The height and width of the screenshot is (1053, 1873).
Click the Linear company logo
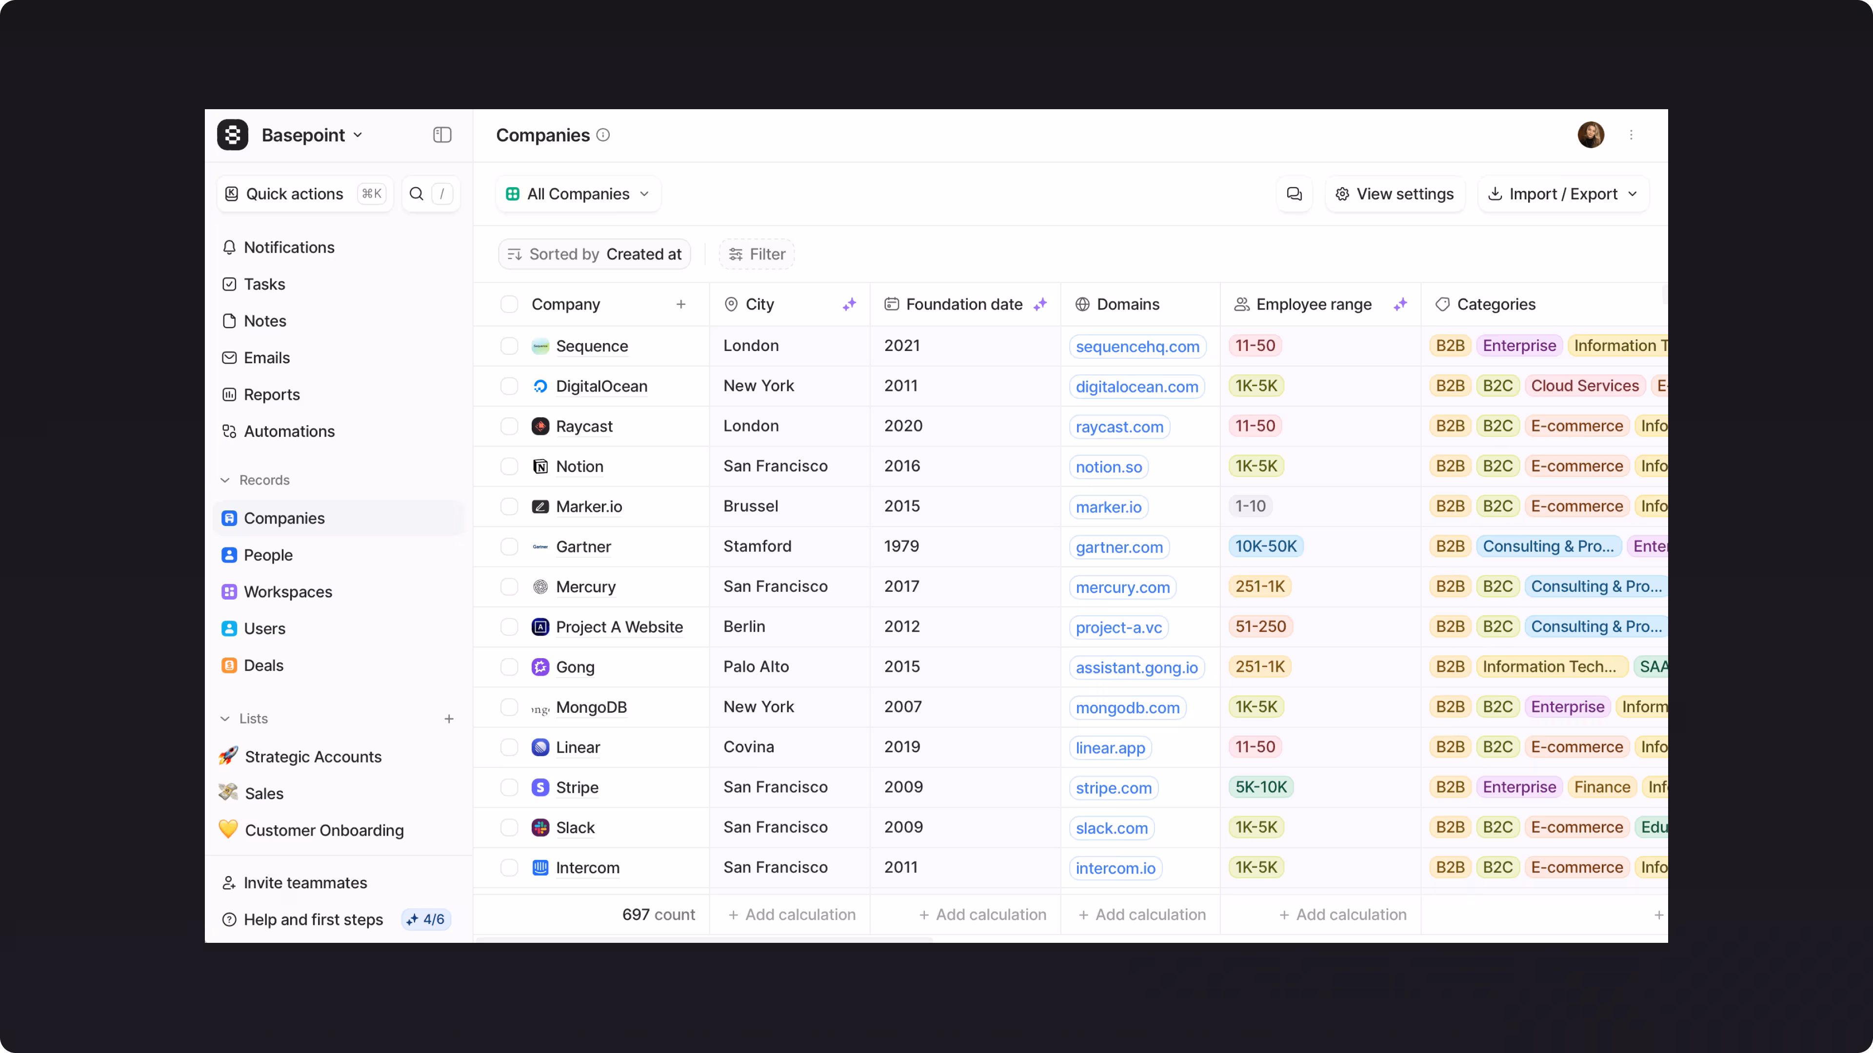pos(540,747)
